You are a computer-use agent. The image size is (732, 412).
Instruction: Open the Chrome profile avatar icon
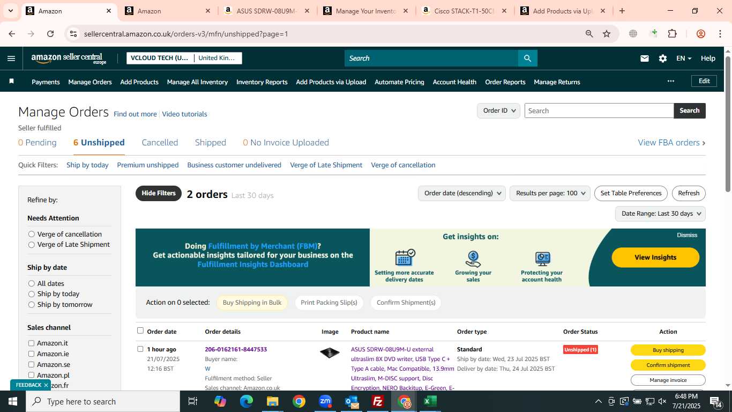[x=700, y=34]
